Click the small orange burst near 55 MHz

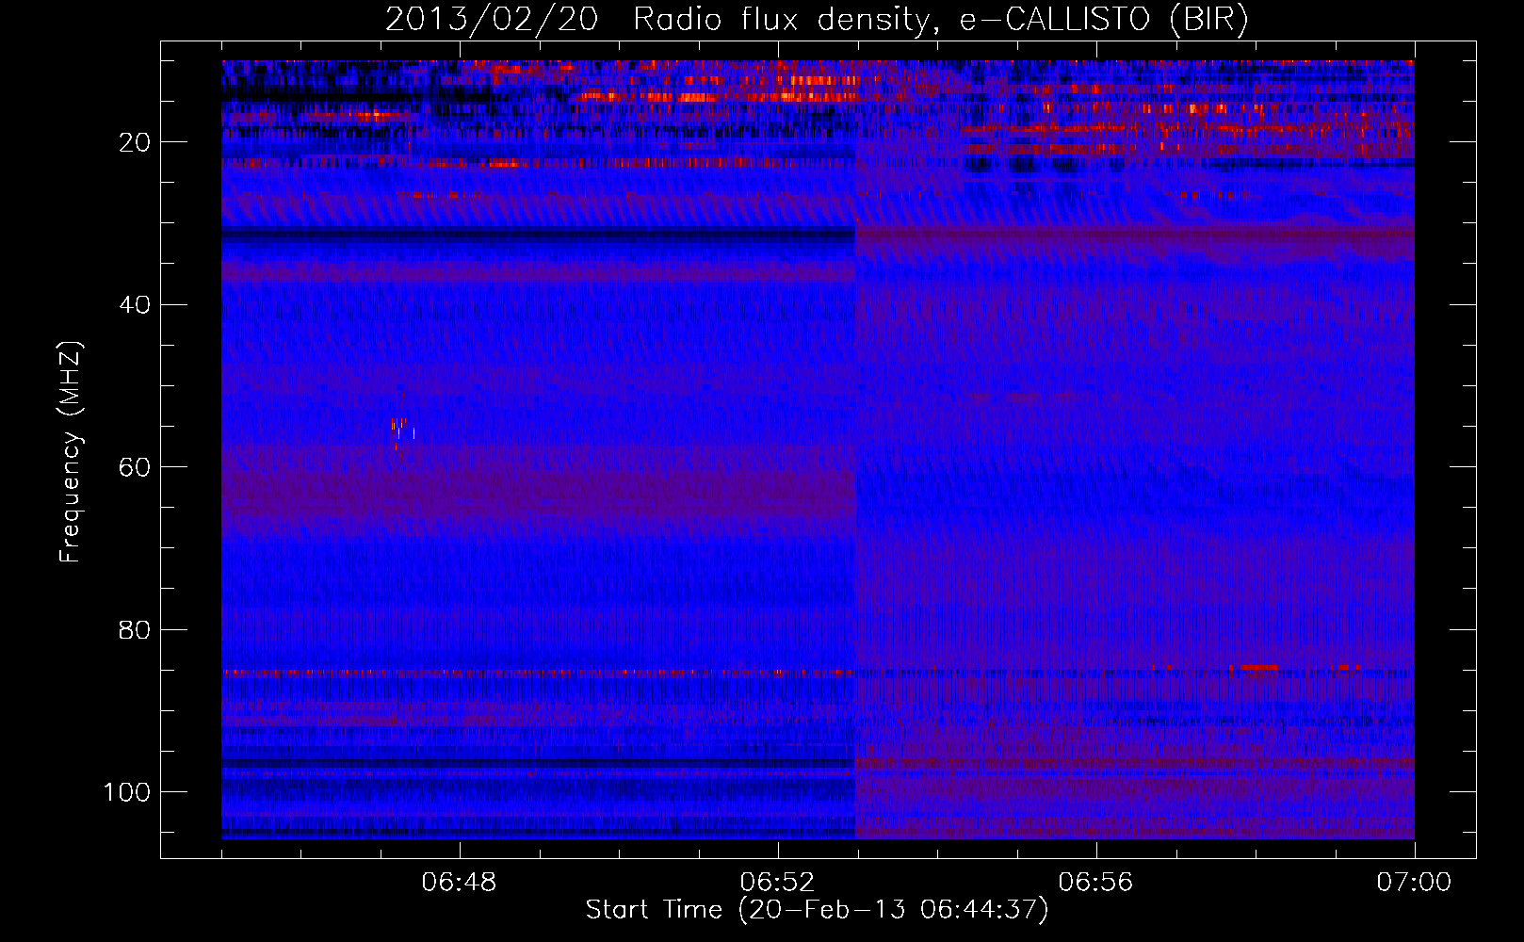click(401, 429)
